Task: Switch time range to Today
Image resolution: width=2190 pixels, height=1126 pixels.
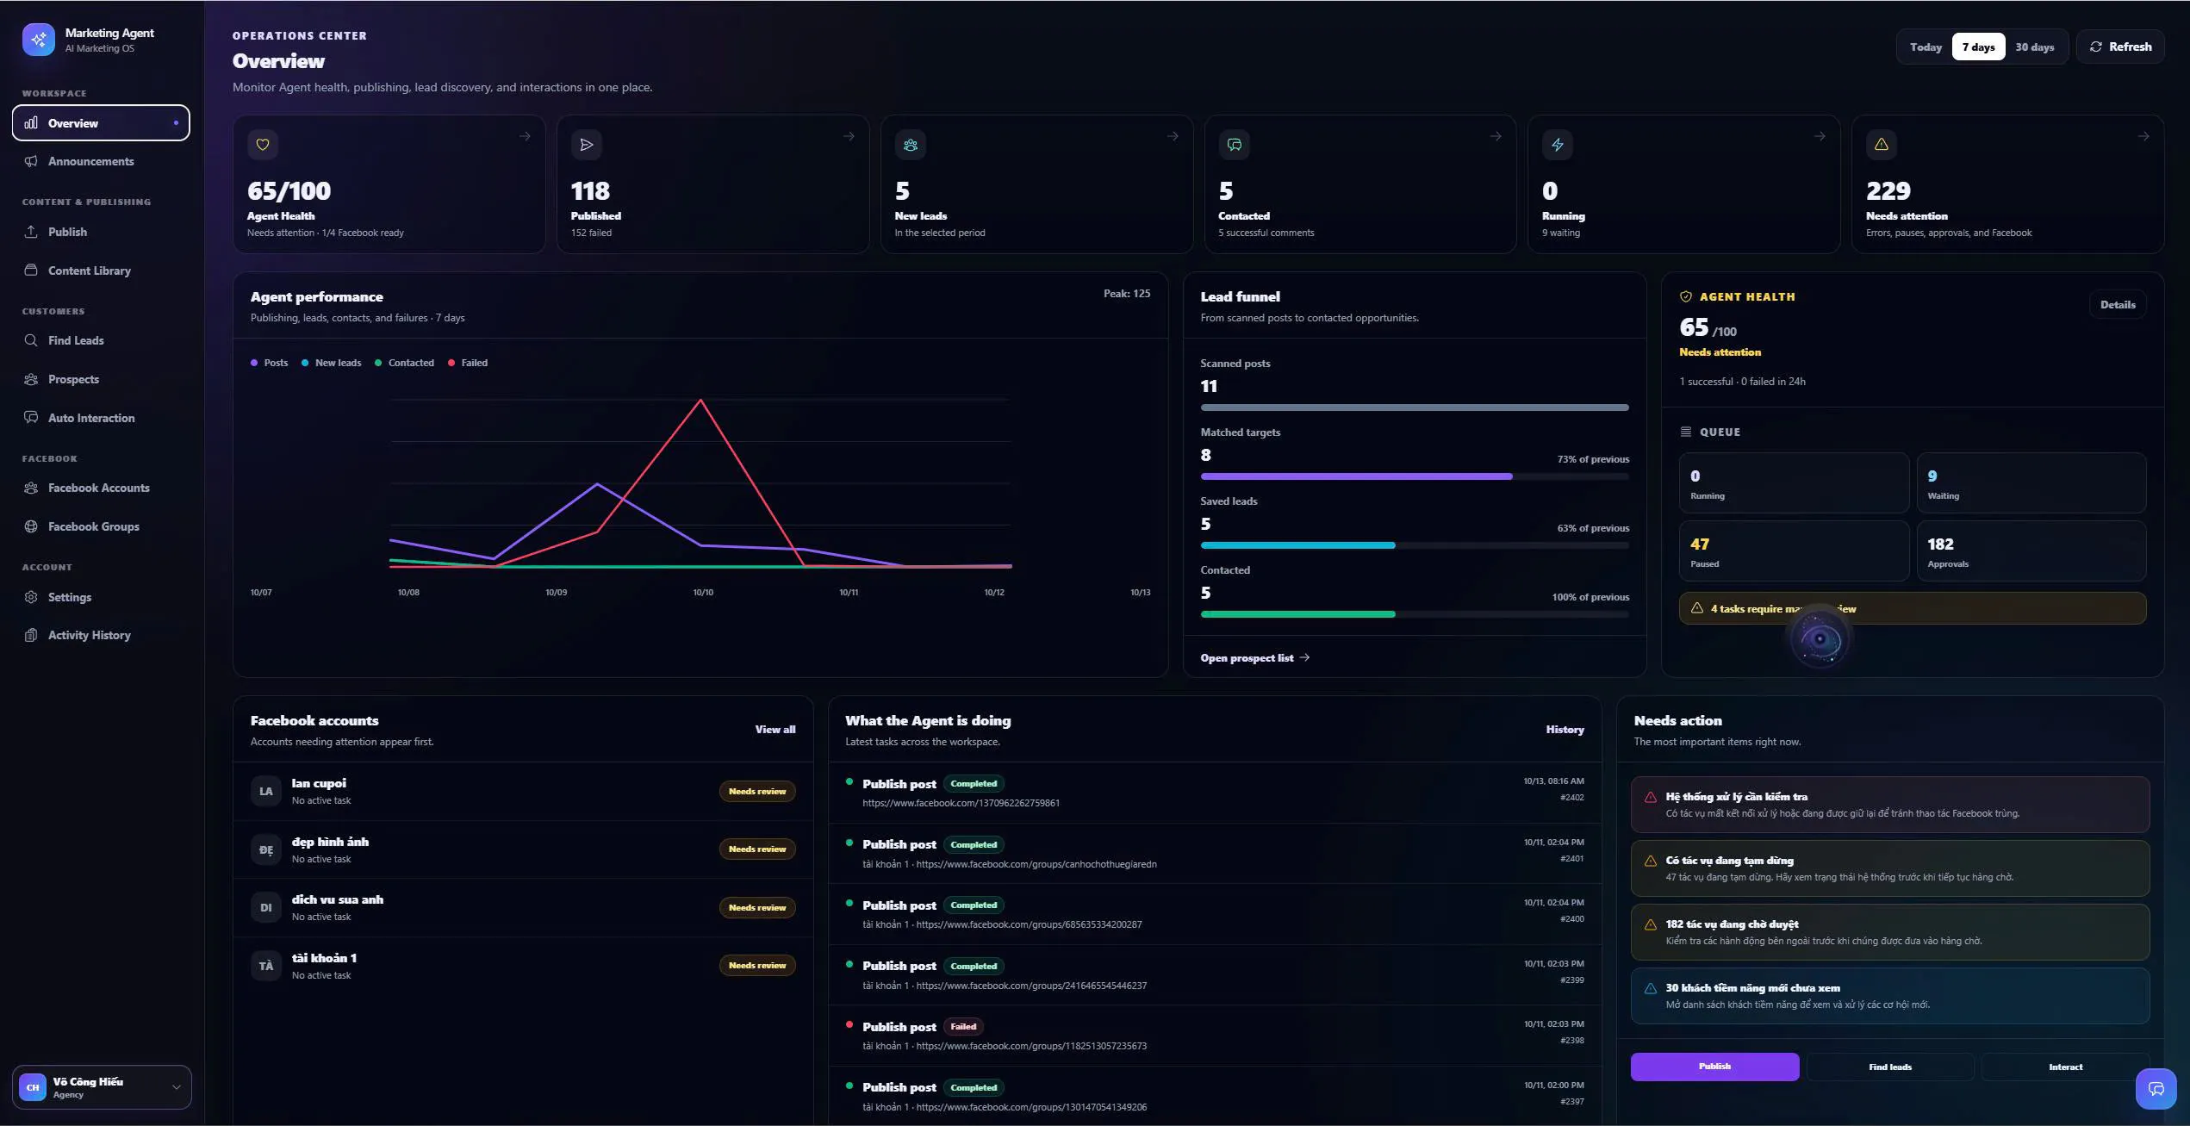Action: [x=1926, y=47]
